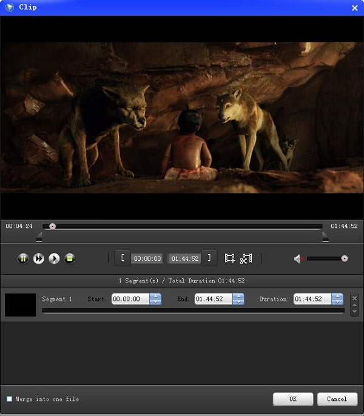Click the clip end time field 01:44:52 in the toolbar

[185, 258]
